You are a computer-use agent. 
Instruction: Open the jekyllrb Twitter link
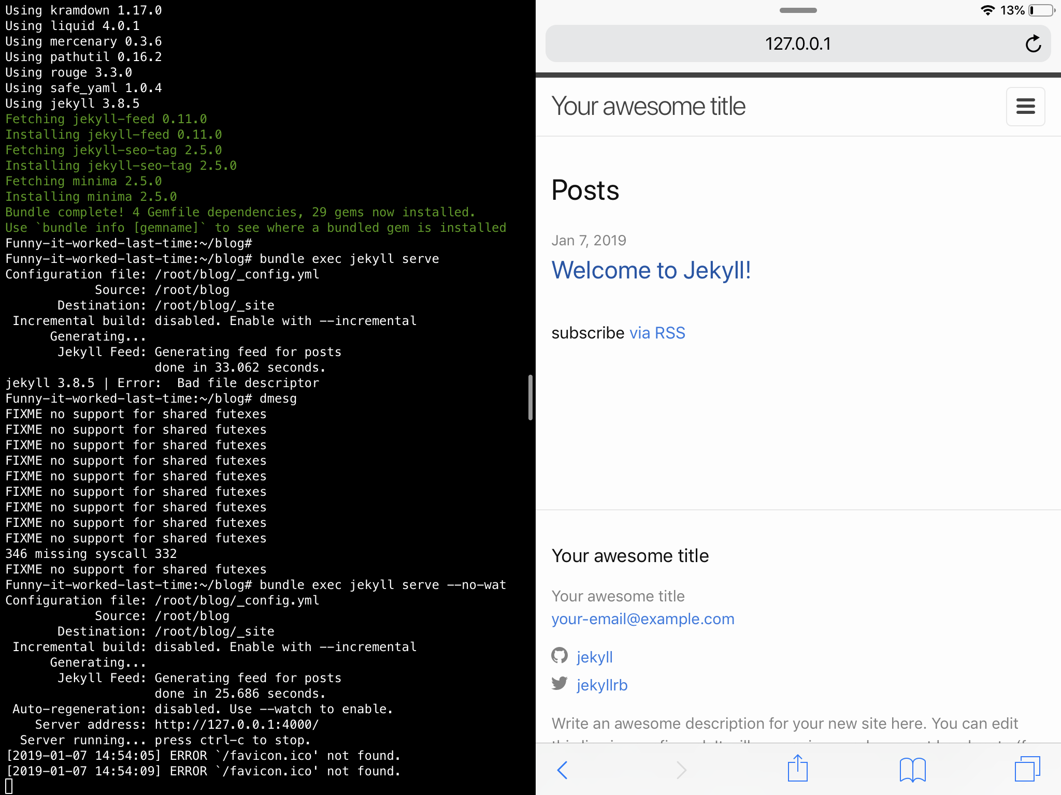click(602, 685)
